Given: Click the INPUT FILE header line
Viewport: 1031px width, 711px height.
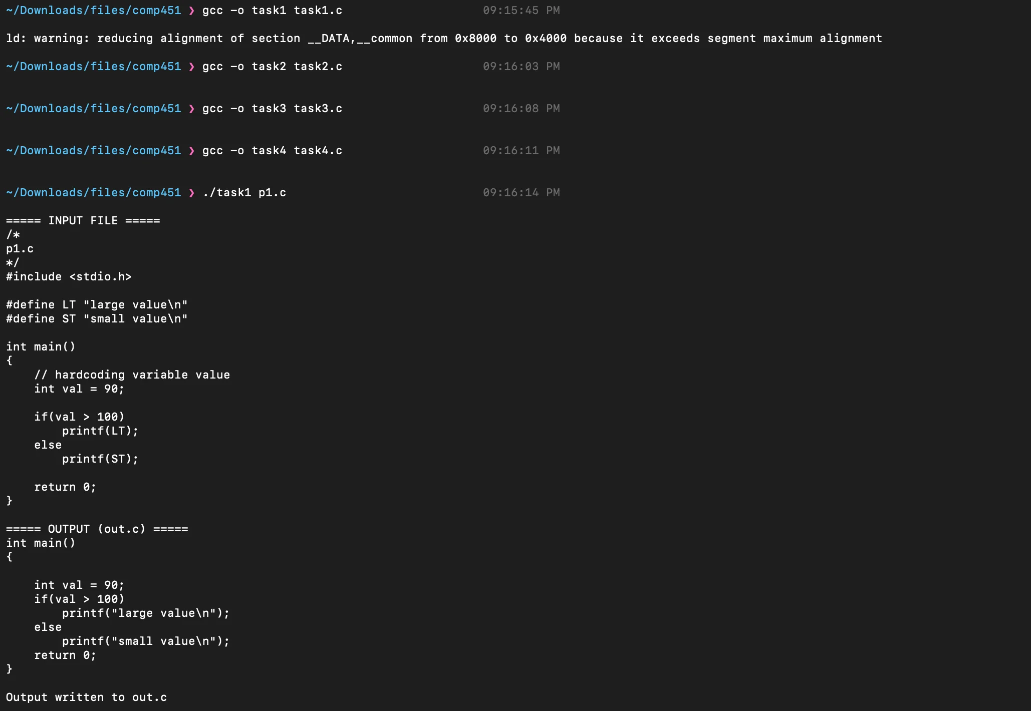Looking at the screenshot, I should point(83,221).
